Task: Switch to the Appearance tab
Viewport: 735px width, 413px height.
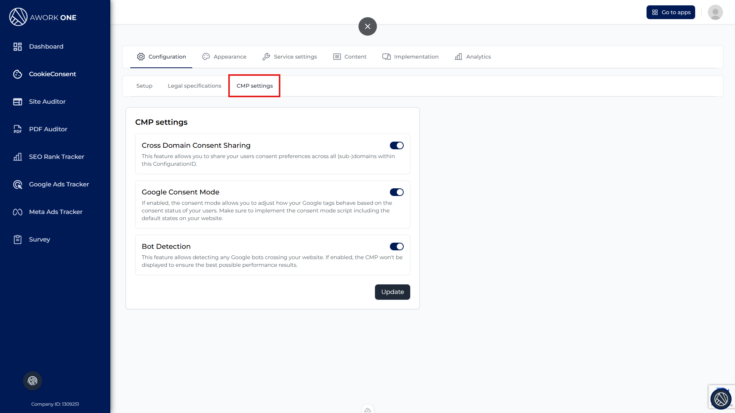Action: 224,57
